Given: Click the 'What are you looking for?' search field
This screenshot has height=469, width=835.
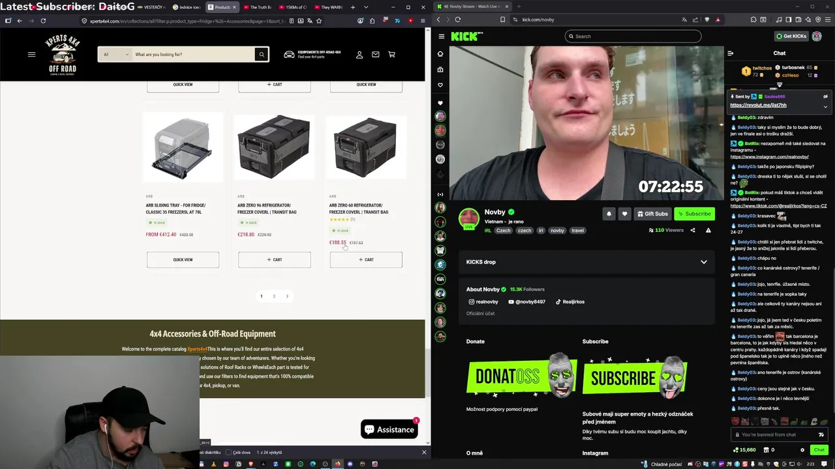Looking at the screenshot, I should tap(193, 55).
